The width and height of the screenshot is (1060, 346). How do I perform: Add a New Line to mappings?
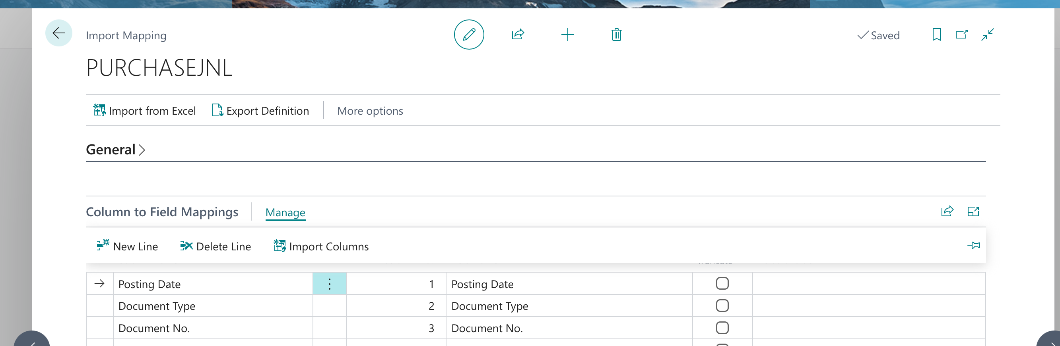tap(127, 246)
